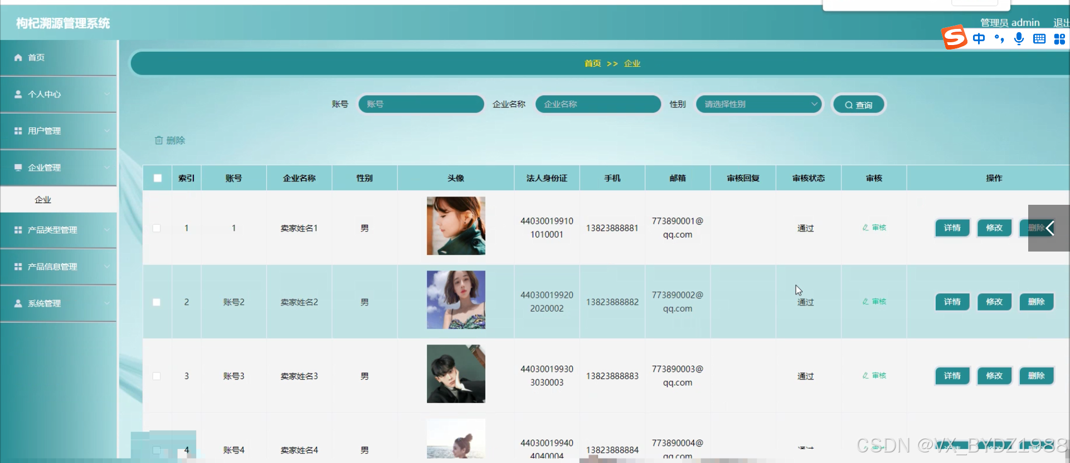Open the 个人中心 sidebar menu
This screenshot has height=463, width=1070.
58,94
